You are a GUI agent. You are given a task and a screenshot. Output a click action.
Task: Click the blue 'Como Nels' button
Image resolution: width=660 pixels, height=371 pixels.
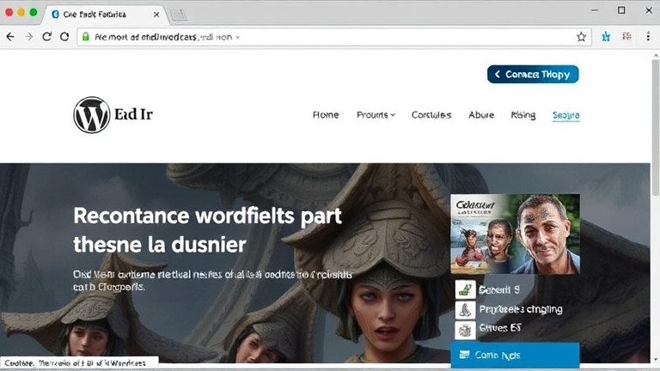515,355
